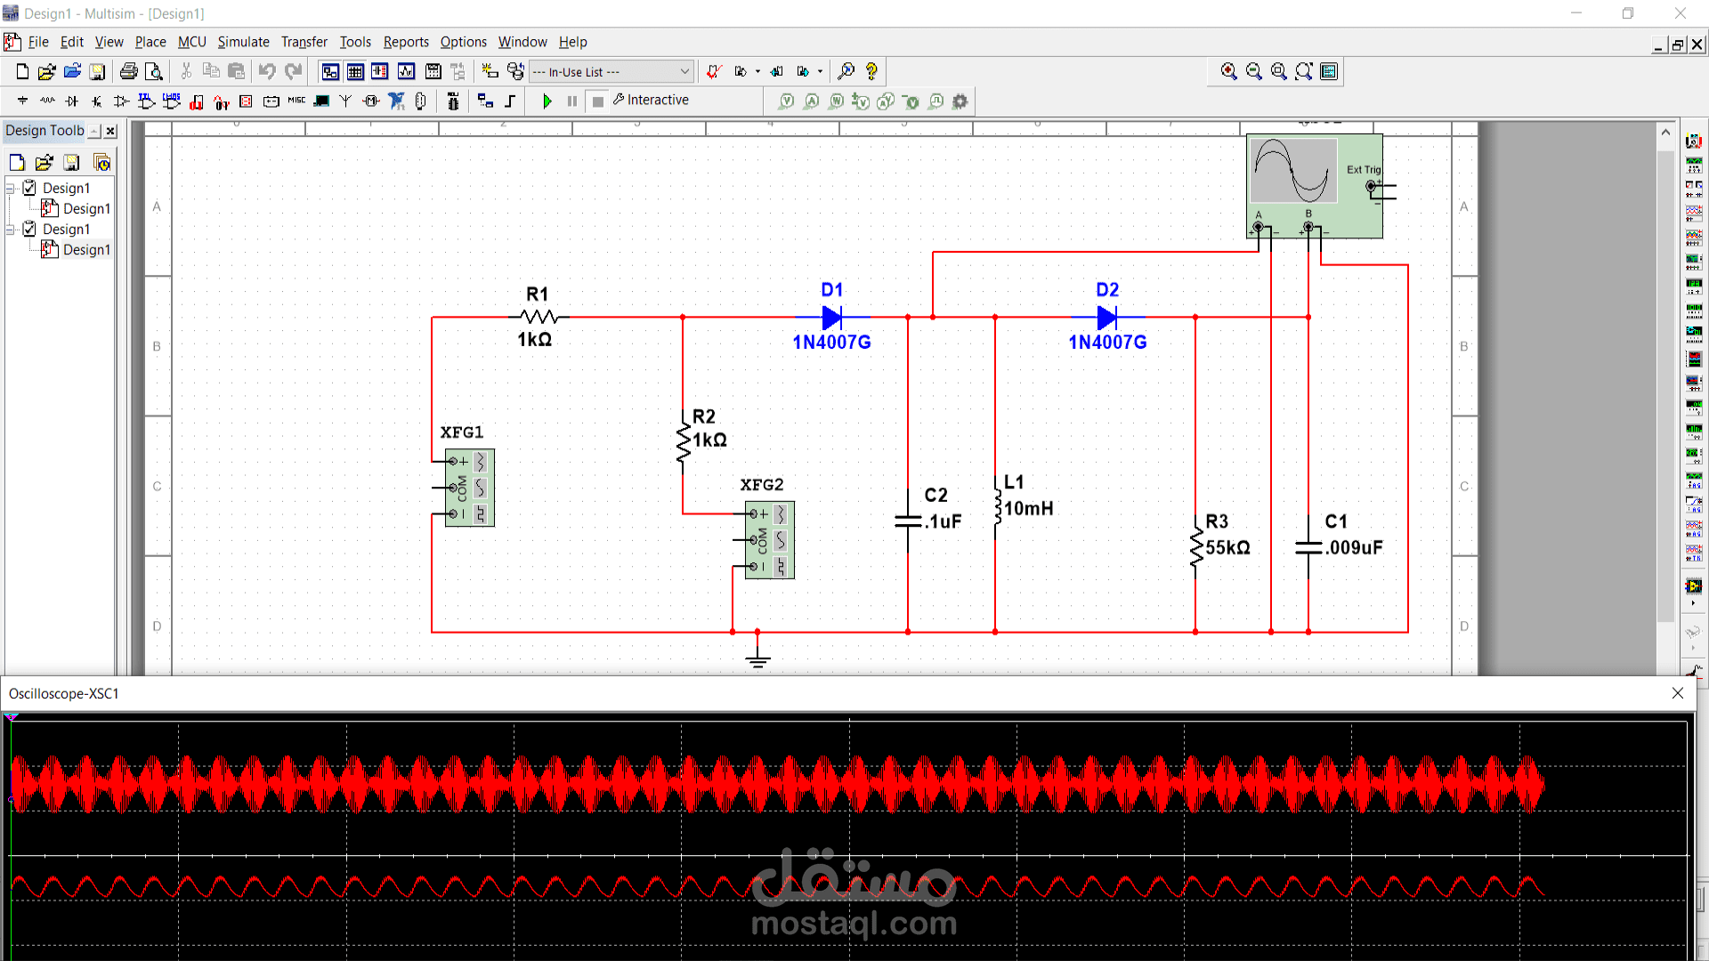Screen dimensions: 1709x961
Task: Place a MISC component
Action: pyautogui.click(x=296, y=101)
